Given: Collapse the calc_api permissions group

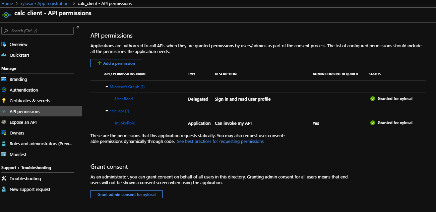Looking at the screenshot, I should [x=107, y=111].
